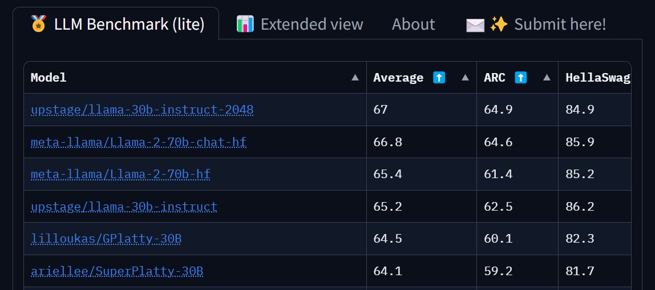
Task: Sort the table by the Model column arrow
Action: click(x=355, y=77)
